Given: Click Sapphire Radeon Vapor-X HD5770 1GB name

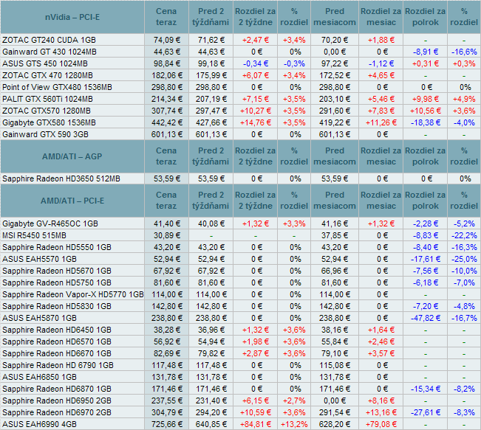Looking at the screenshot, I should (x=73, y=294).
